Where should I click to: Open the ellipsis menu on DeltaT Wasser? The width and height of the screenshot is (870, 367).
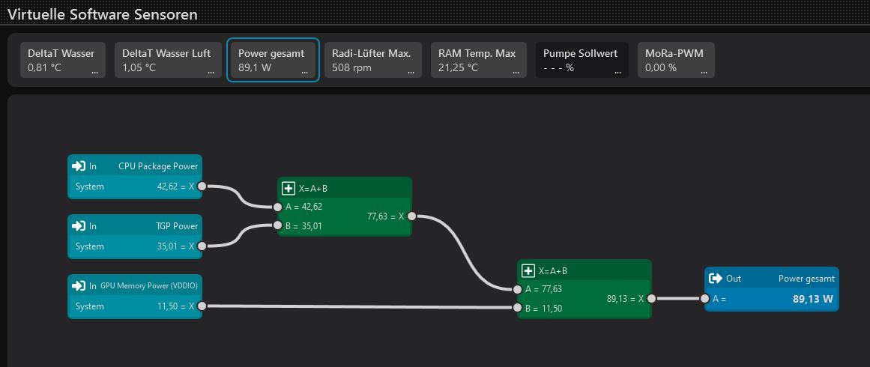[x=95, y=71]
